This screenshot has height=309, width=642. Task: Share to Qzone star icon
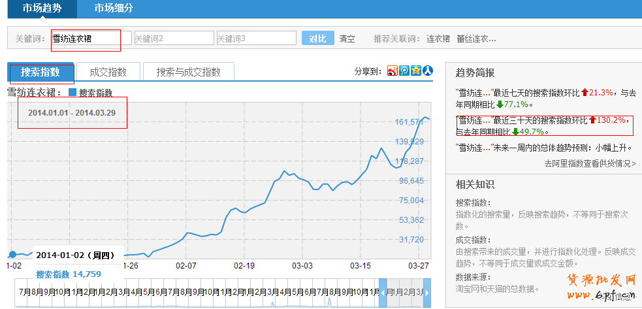[416, 71]
